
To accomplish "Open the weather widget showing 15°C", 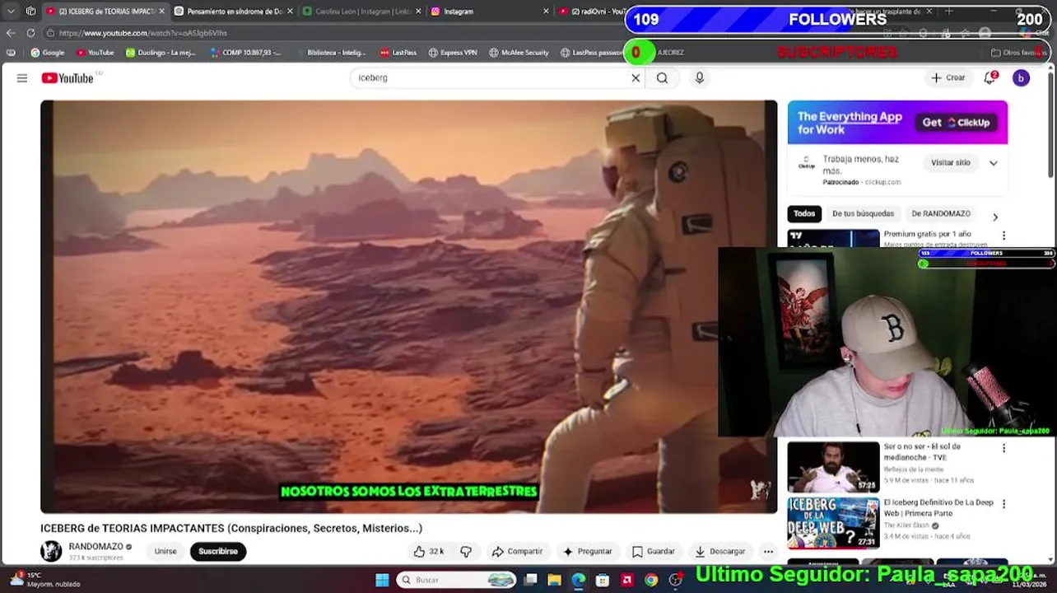I will point(44,579).
